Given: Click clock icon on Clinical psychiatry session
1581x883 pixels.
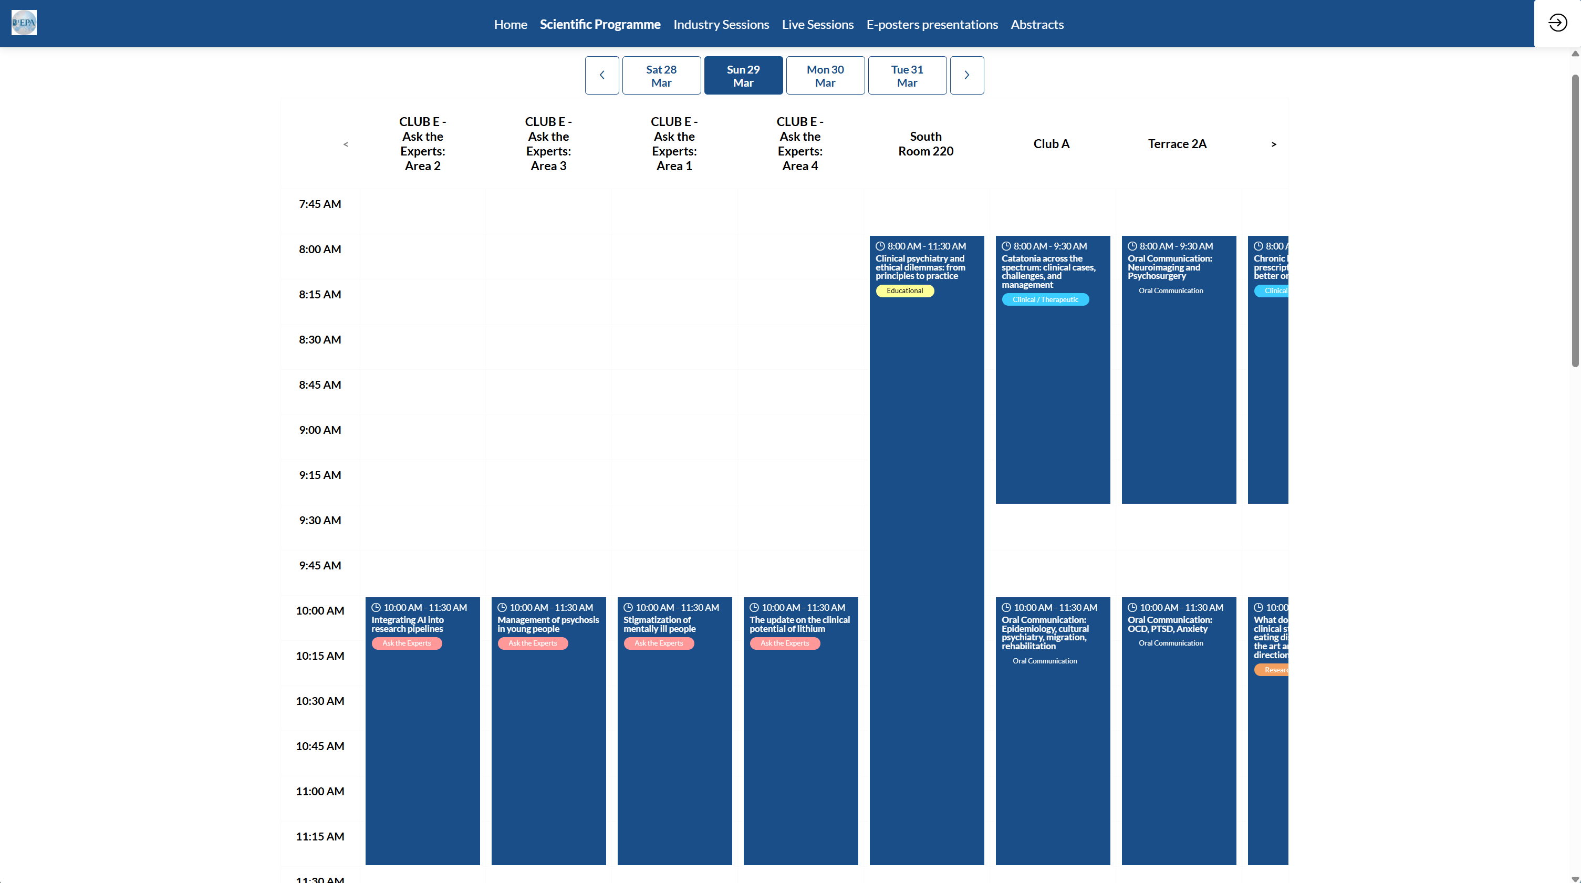Looking at the screenshot, I should coord(880,246).
